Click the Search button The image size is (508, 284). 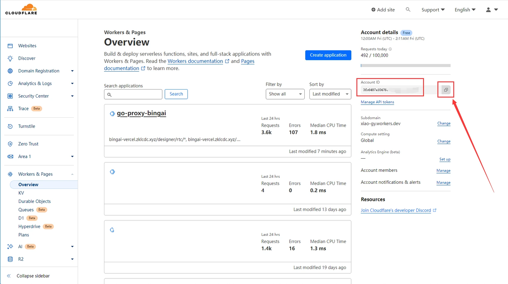pyautogui.click(x=176, y=94)
